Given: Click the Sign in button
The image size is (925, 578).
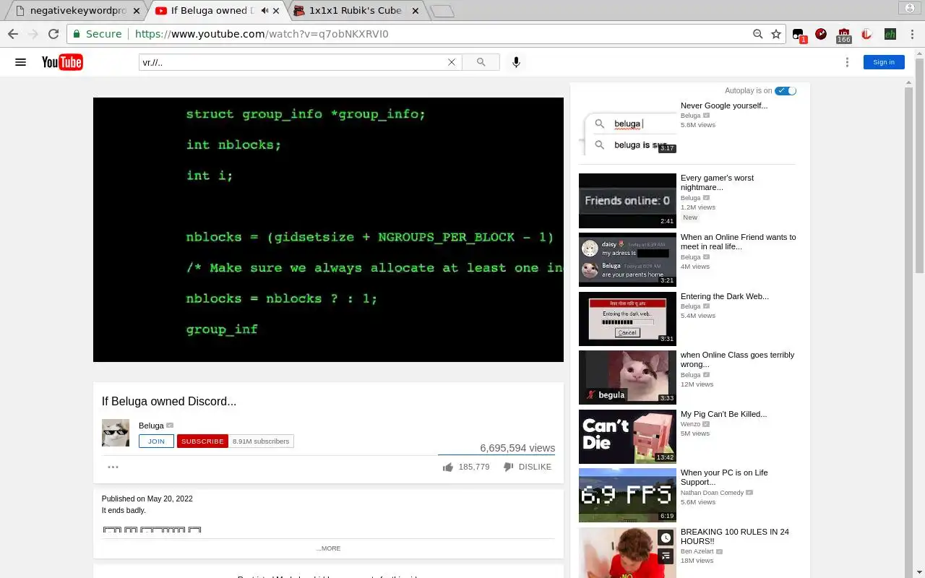Looking at the screenshot, I should pyautogui.click(x=884, y=62).
